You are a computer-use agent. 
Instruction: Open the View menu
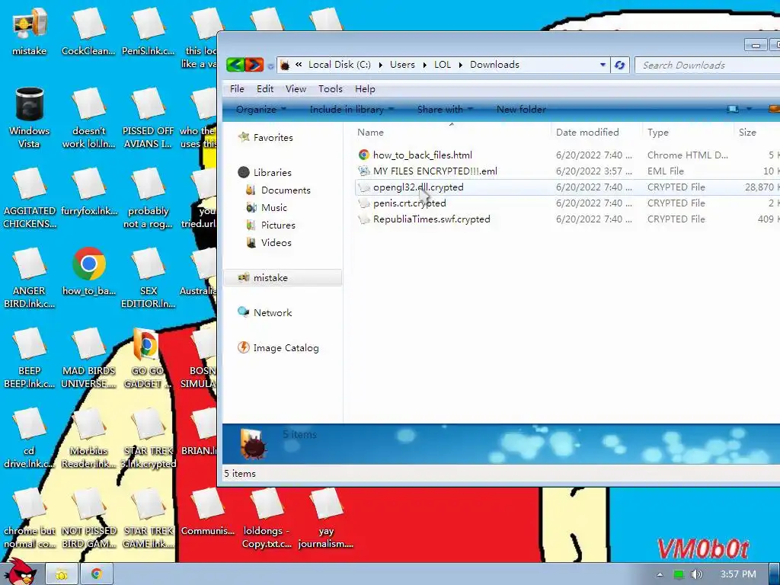[296, 89]
